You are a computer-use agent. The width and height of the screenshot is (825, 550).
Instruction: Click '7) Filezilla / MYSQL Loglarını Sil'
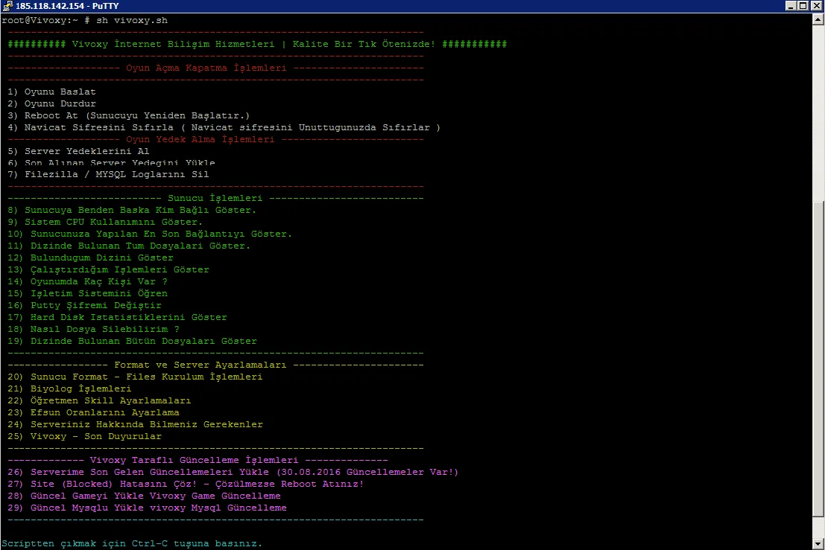click(x=108, y=174)
